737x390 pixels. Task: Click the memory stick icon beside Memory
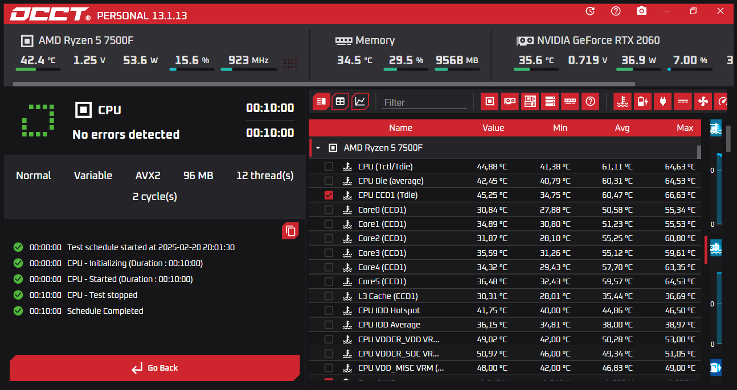pyautogui.click(x=343, y=41)
